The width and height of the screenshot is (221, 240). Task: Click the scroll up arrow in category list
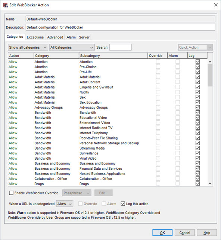[x=210, y=62]
